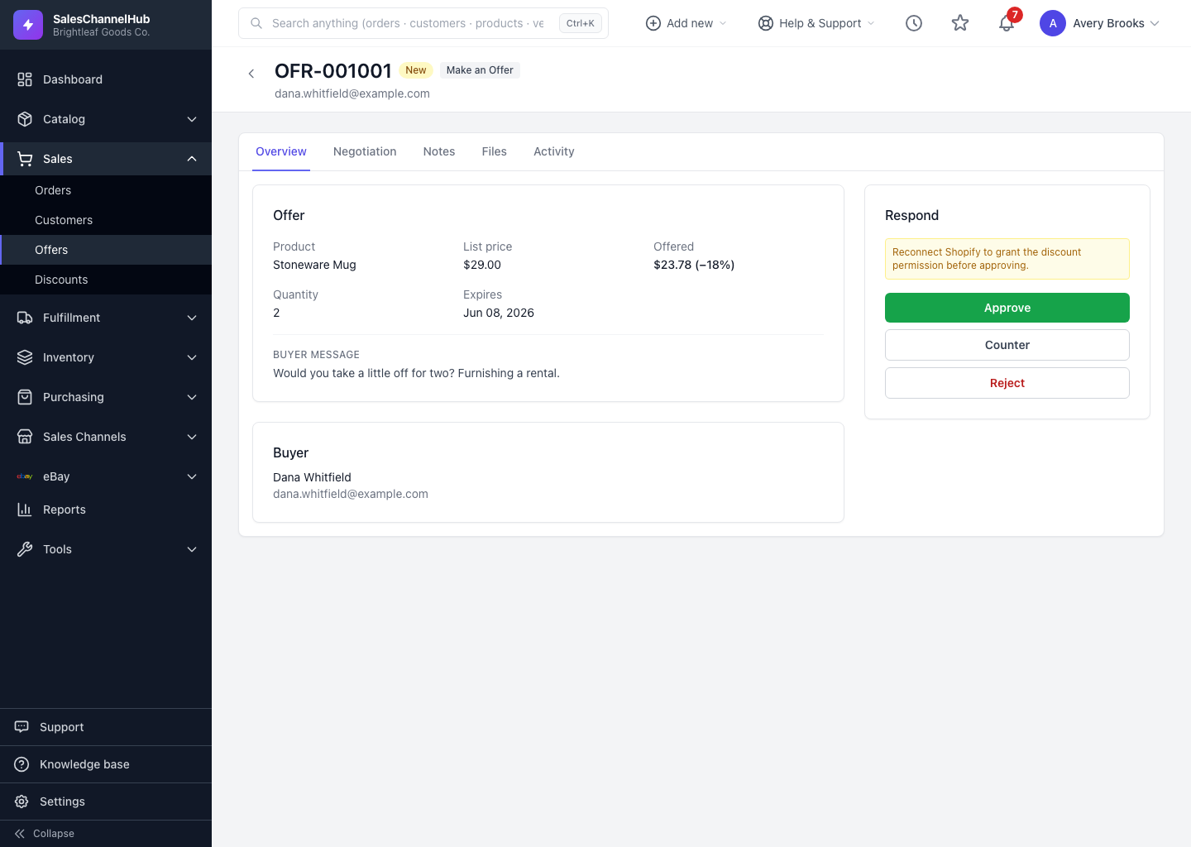Open the Add new dropdown arrow
Screen dimensions: 1191x847
(x=723, y=23)
